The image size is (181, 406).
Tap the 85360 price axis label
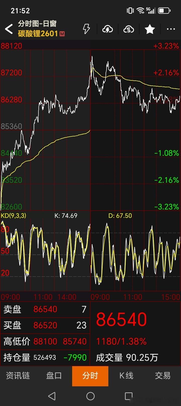(x=12, y=126)
